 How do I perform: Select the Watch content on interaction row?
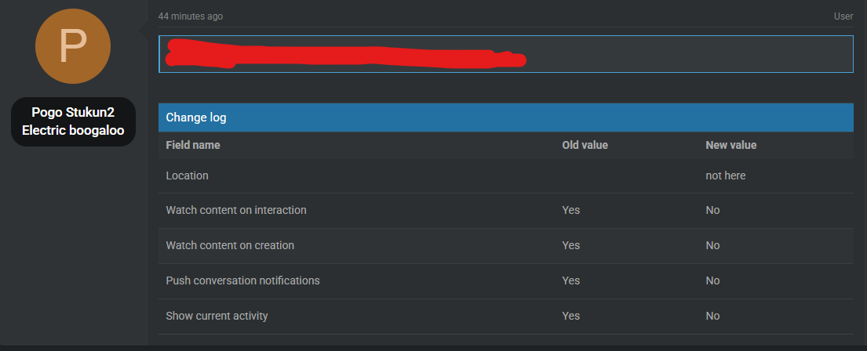[506, 211]
